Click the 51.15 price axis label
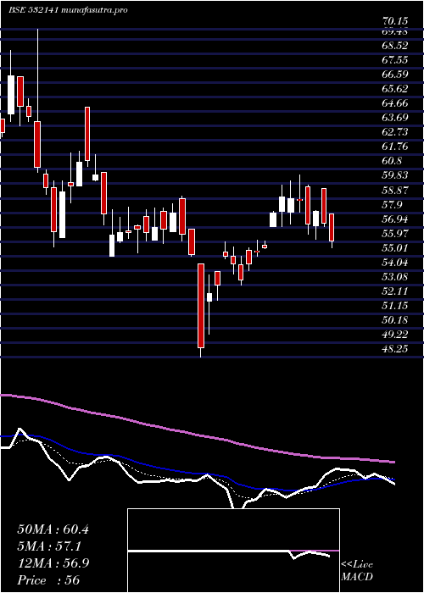This screenshot has height=593, width=424. 395,306
